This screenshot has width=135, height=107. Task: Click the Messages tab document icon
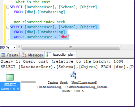24,55
